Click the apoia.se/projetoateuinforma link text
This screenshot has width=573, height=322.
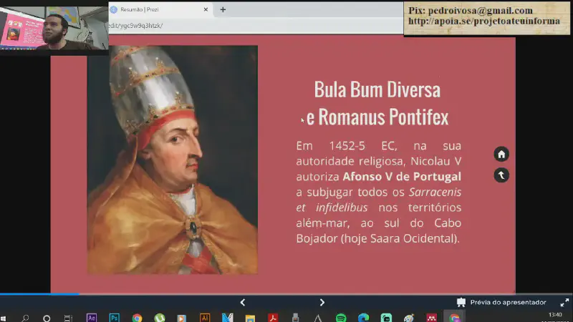[484, 21]
